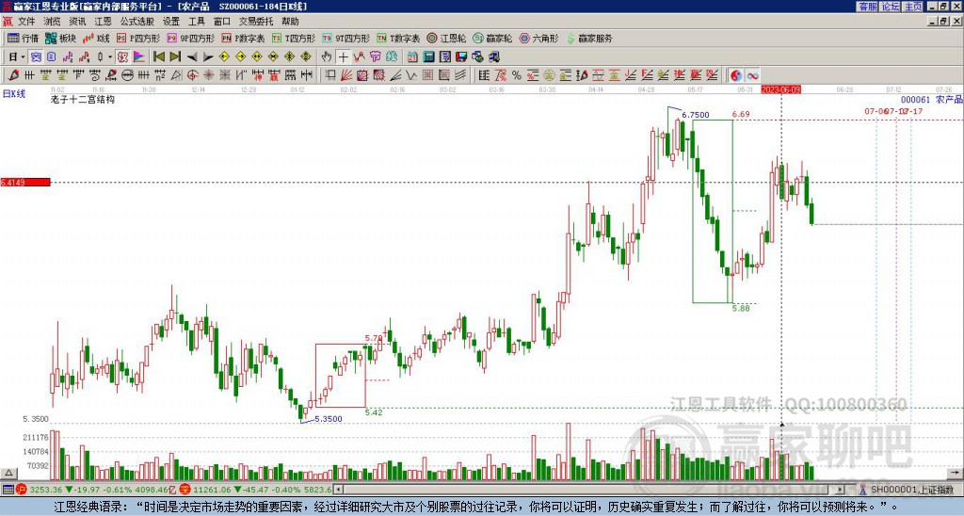Click the 6.4149 red price label
Viewport: 964px width, 516px height.
point(25,182)
